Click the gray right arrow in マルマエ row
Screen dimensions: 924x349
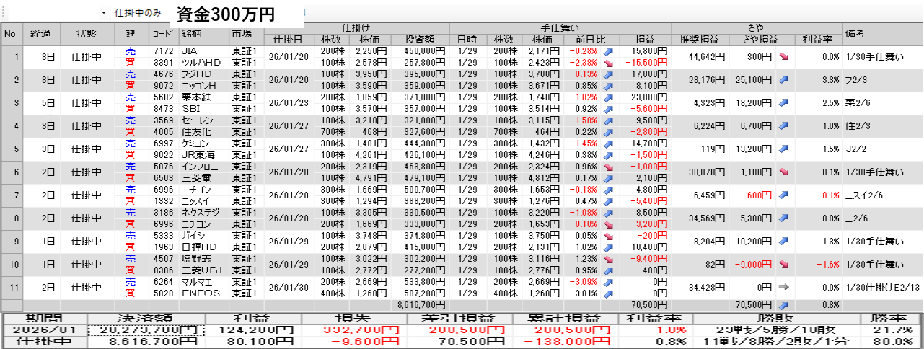tap(783, 287)
